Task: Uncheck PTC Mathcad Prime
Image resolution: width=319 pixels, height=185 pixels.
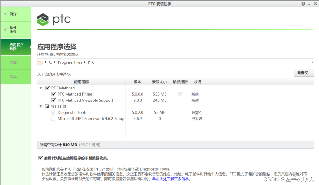Action: point(54,94)
